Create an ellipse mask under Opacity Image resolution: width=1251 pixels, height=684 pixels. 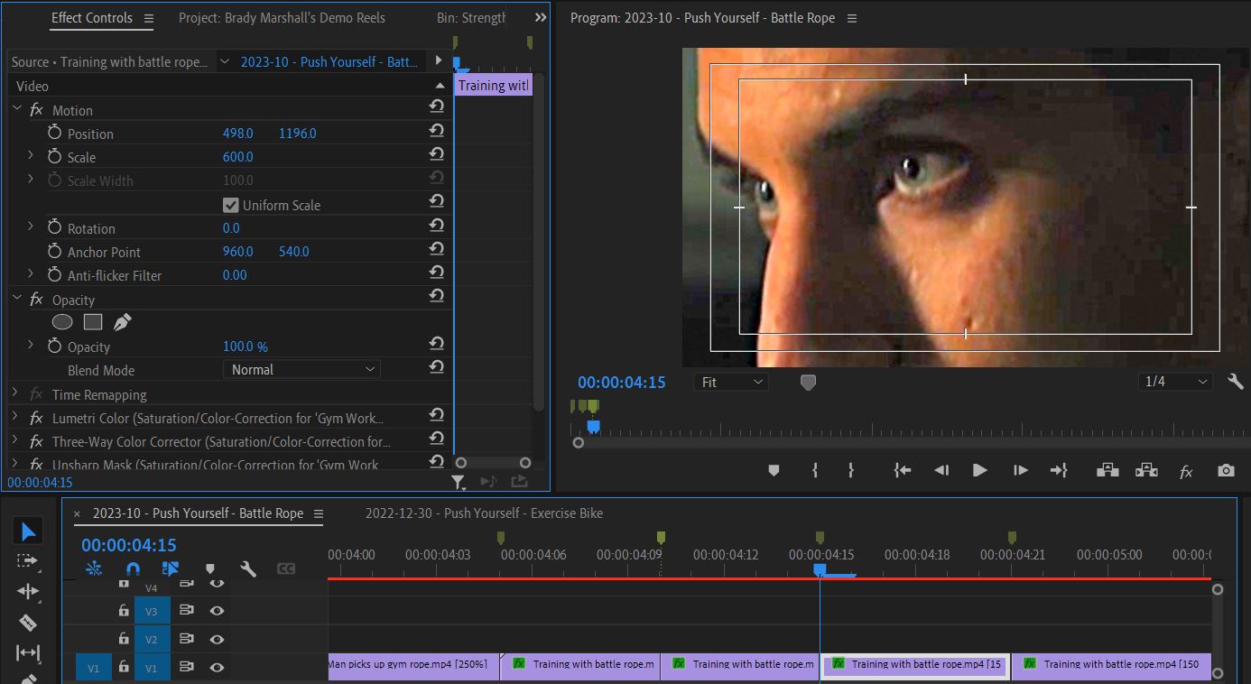pos(62,322)
